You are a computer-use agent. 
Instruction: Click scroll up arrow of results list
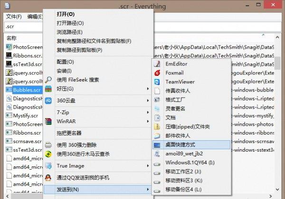(x=277, y=37)
